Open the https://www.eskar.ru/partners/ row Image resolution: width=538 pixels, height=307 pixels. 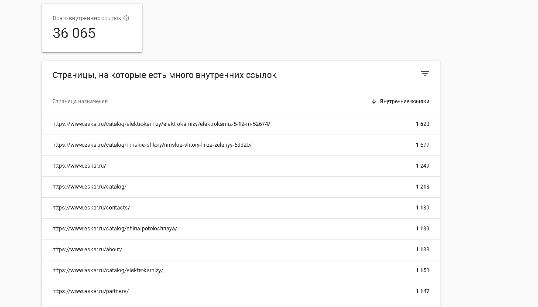241,291
